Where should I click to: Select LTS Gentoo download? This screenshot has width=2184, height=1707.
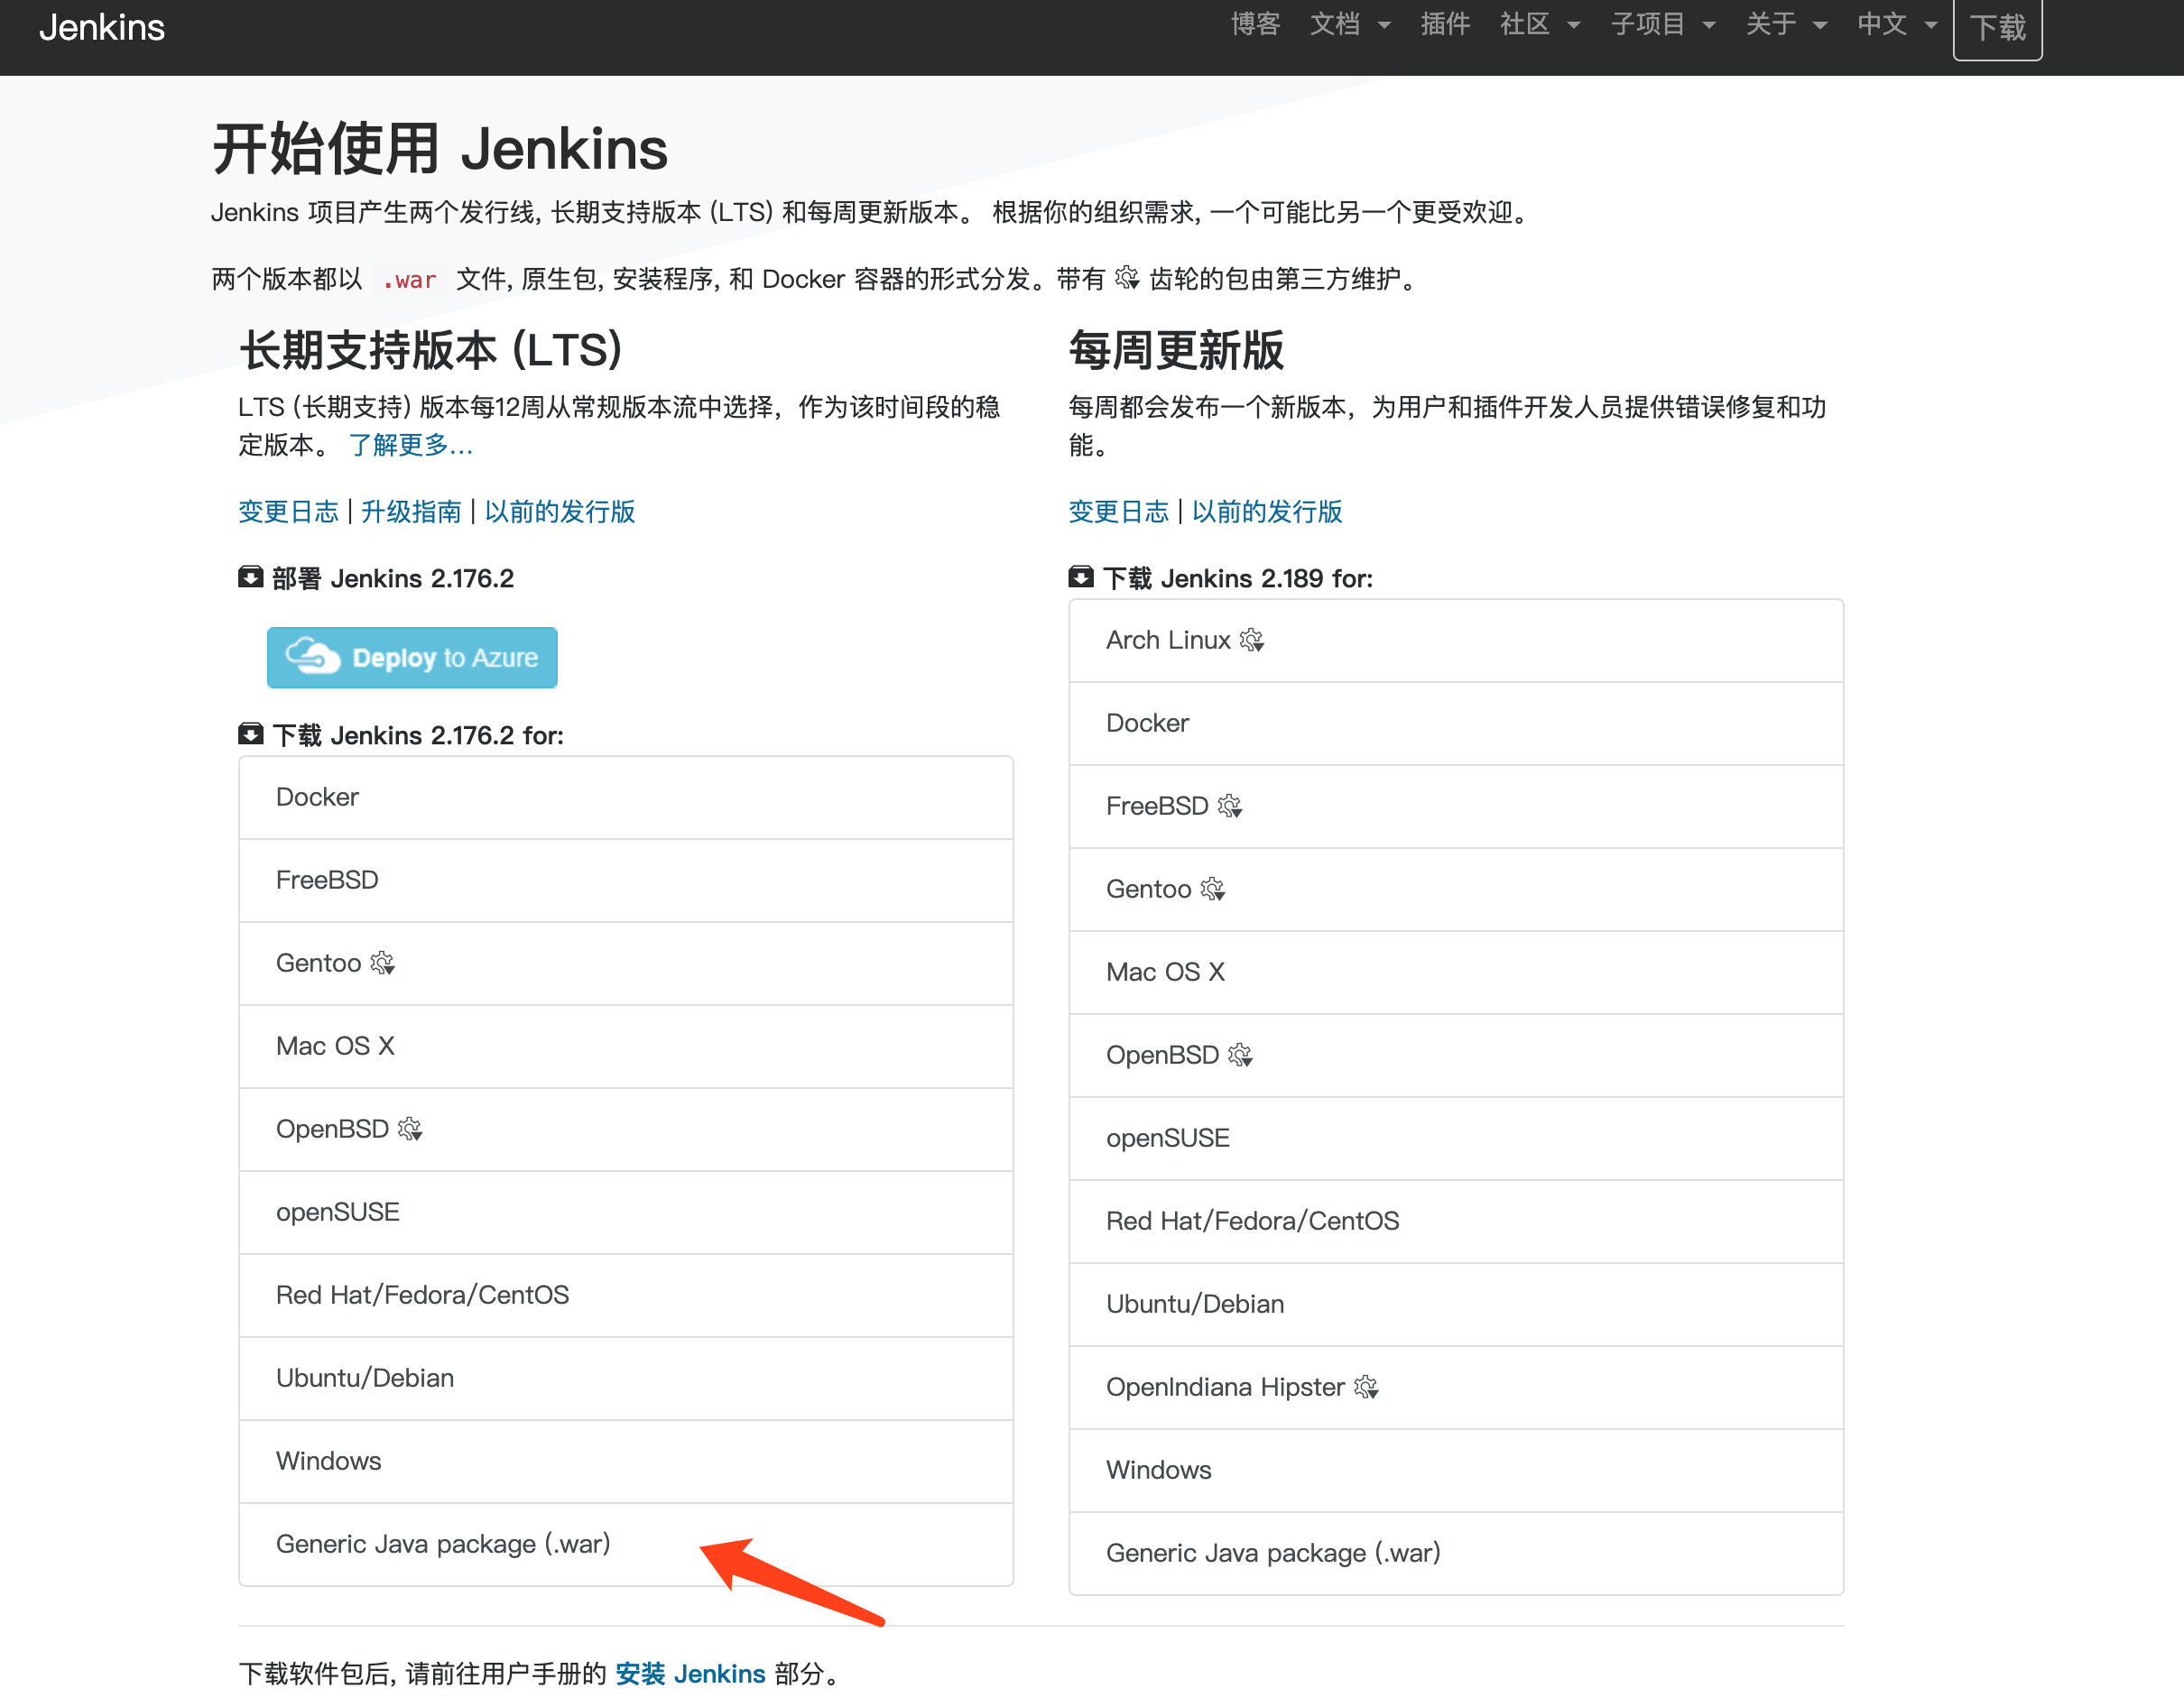click(626, 963)
